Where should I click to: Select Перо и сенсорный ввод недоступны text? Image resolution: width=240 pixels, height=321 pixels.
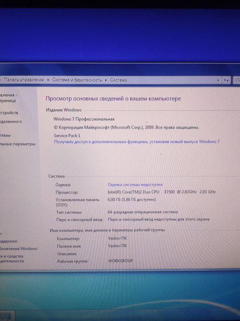(x=159, y=220)
